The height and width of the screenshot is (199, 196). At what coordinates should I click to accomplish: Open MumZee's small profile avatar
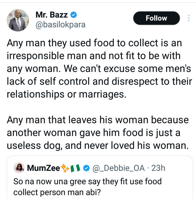[x=19, y=168]
